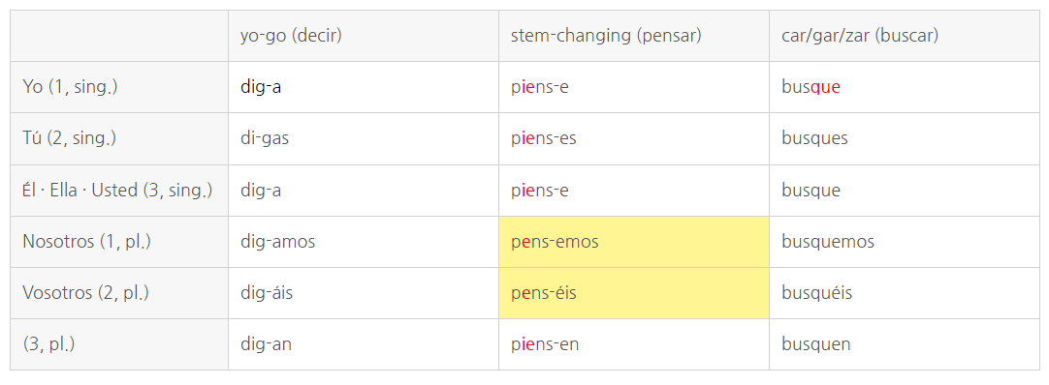
Task: Click the yellow highlighted 'pens-emos' cell
Action: point(633,242)
